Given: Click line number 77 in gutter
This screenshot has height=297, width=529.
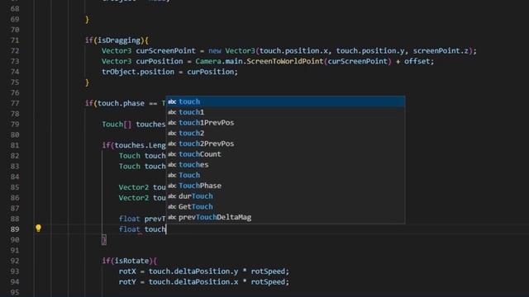Looking at the screenshot, I should pyautogui.click(x=15, y=103).
